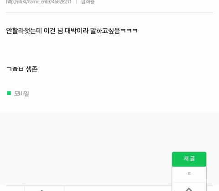Click the green 새 글 new post button
The height and width of the screenshot is (191, 219).
(189, 159)
